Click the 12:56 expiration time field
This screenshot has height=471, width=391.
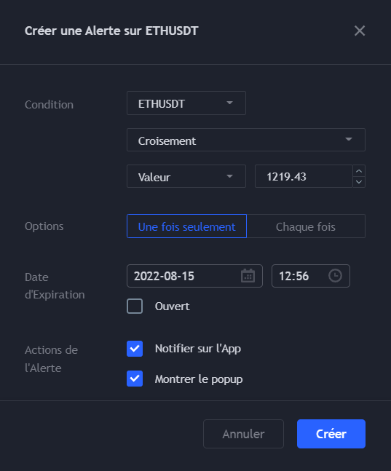point(311,276)
